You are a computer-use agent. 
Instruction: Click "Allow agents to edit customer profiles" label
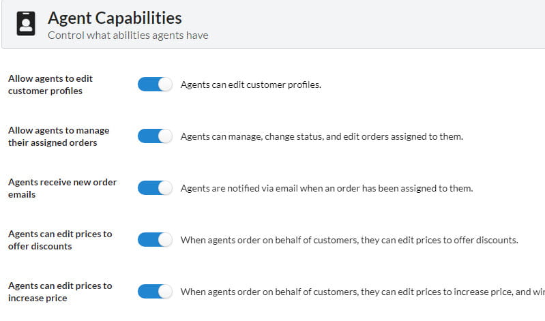tap(50, 85)
